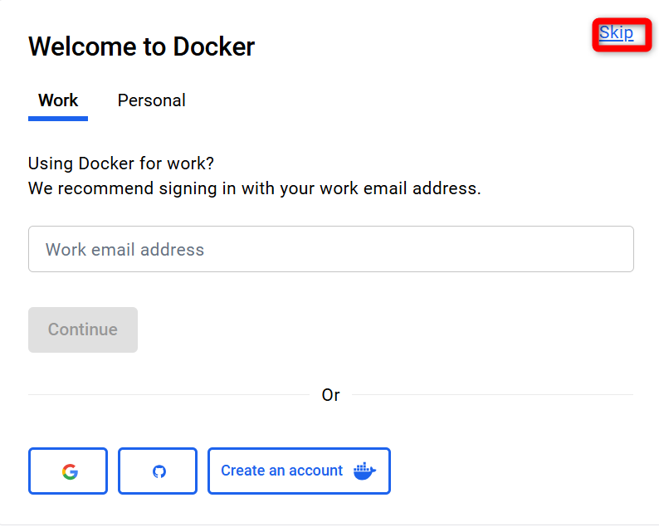Click the GitHub Octocat logo

tap(159, 471)
